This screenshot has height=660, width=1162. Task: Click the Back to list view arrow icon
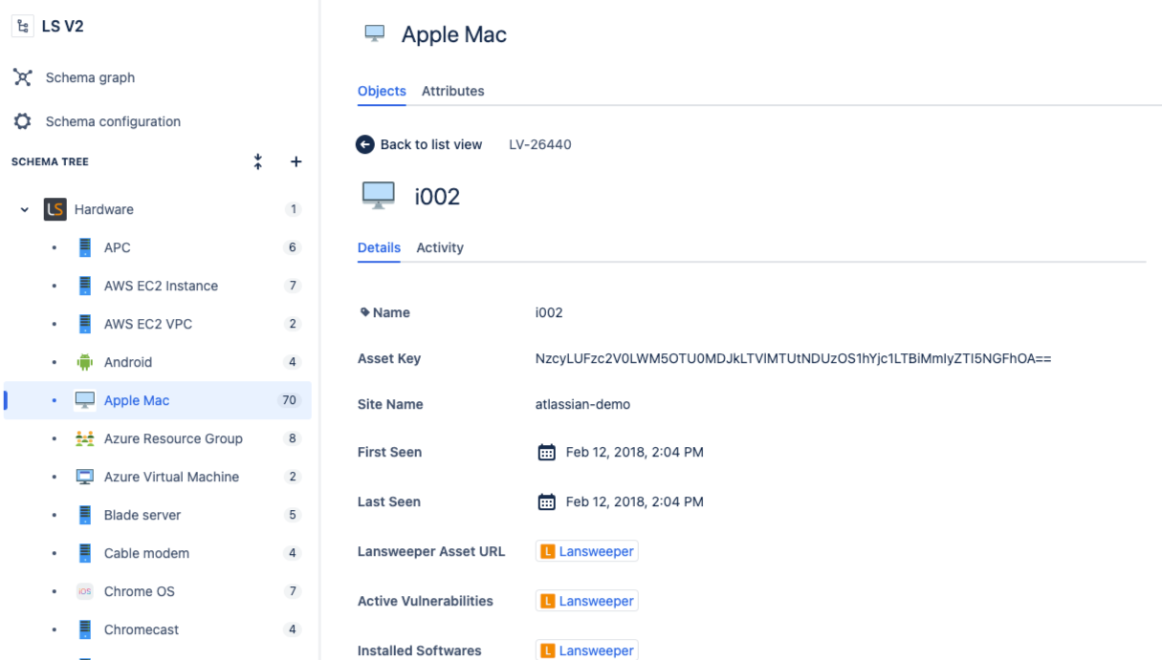(364, 144)
